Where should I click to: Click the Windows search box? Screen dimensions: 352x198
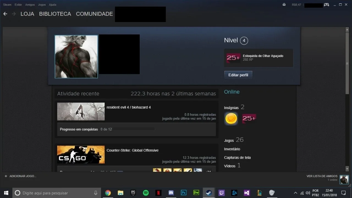click(x=57, y=193)
